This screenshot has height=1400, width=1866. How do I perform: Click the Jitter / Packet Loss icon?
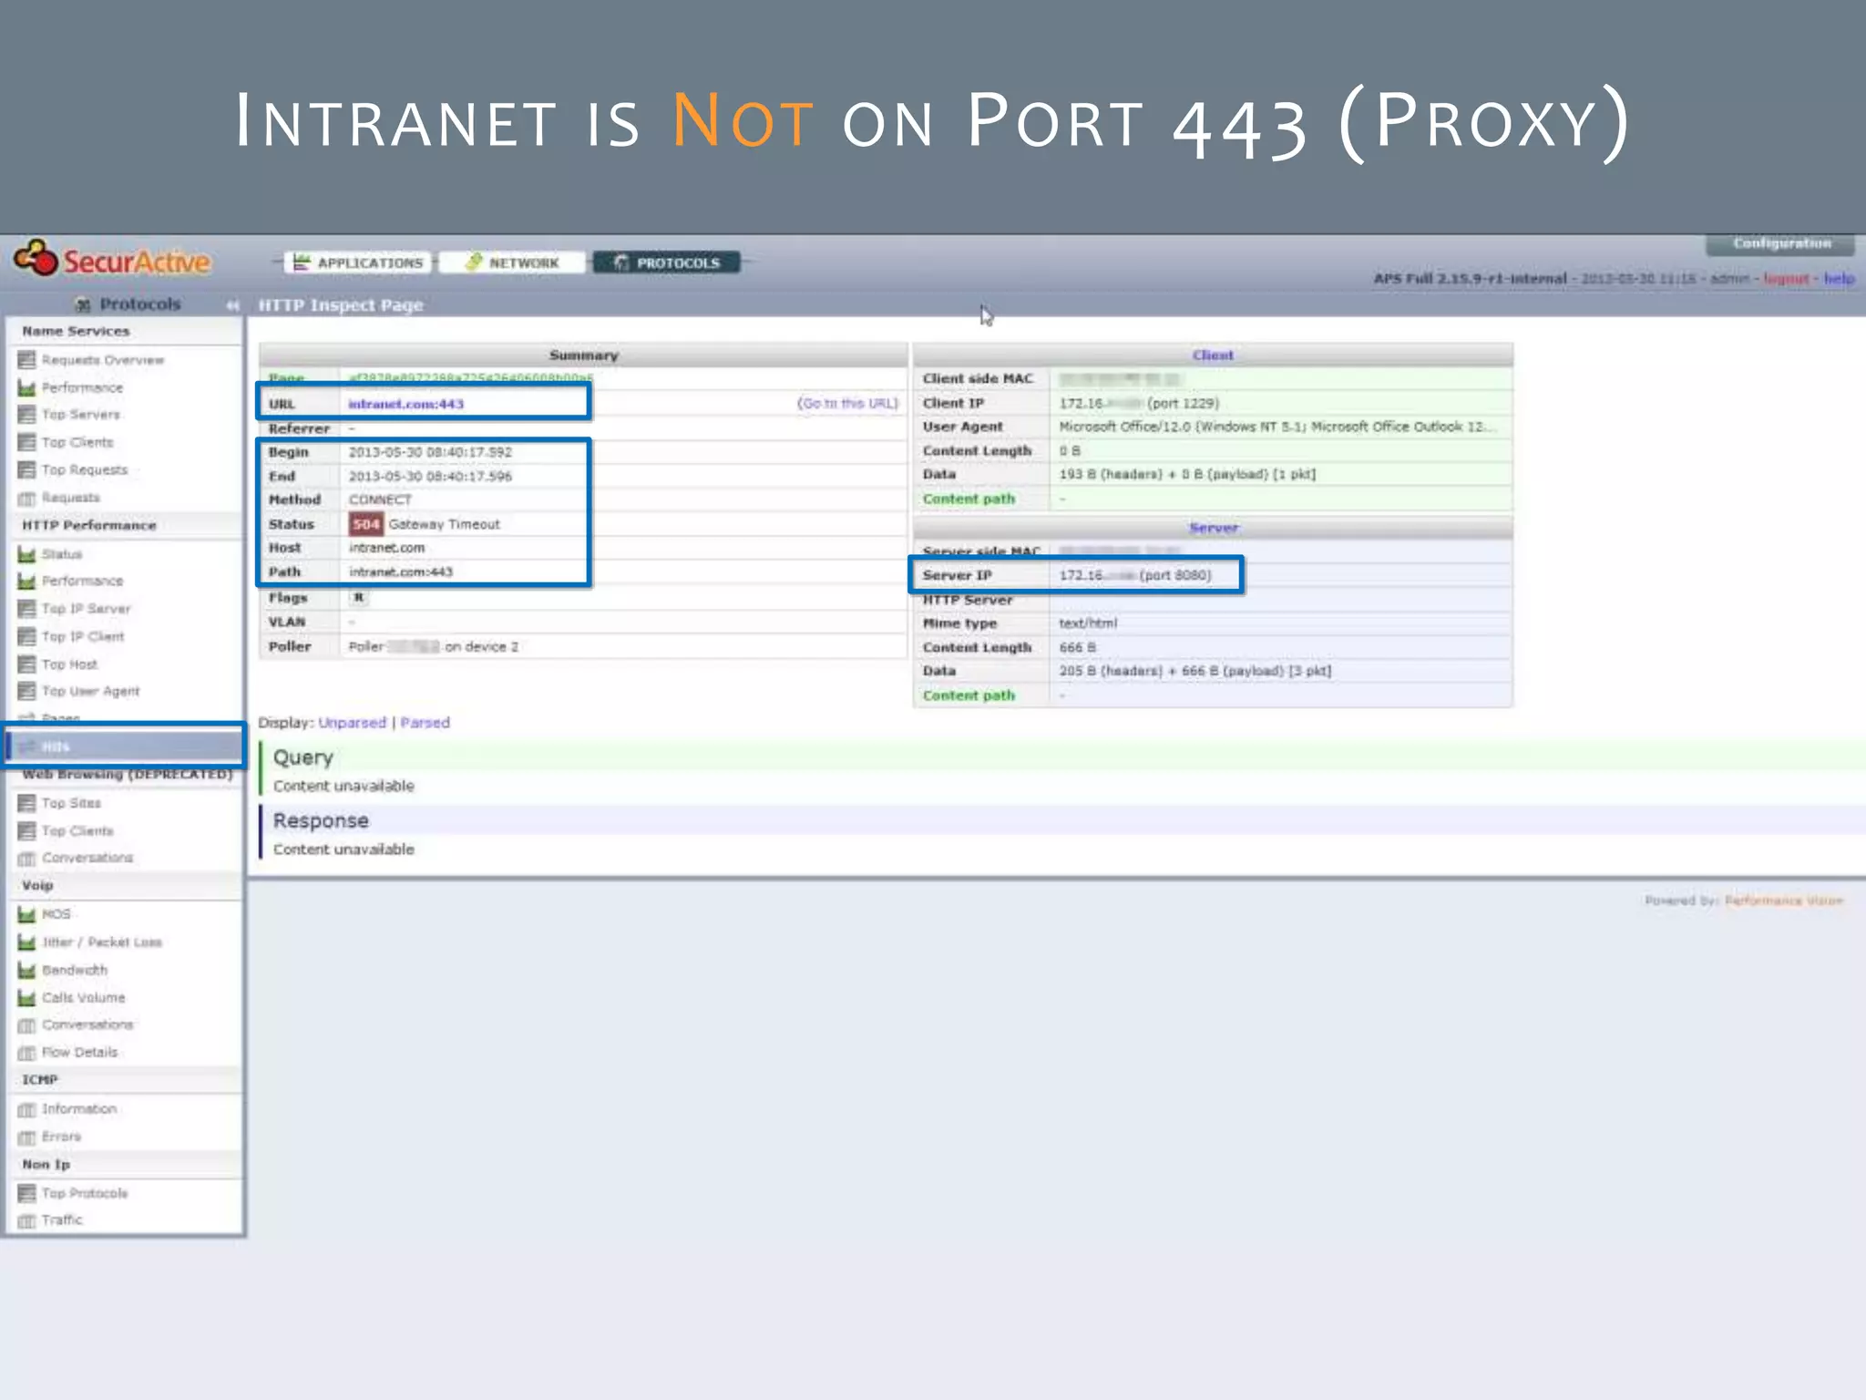point(26,942)
